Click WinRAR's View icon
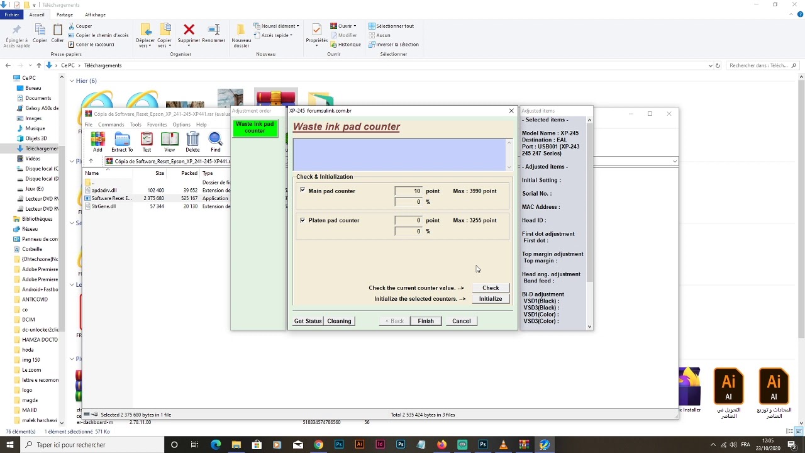The width and height of the screenshot is (805, 453). pyautogui.click(x=169, y=142)
